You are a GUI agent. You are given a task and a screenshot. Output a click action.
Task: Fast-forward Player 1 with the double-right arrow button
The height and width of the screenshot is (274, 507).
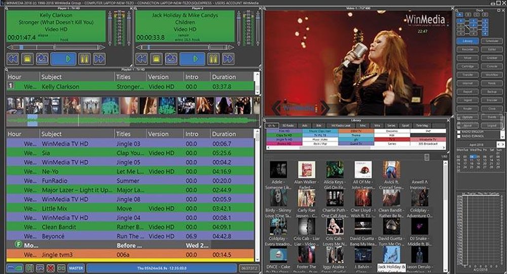click(x=99, y=59)
